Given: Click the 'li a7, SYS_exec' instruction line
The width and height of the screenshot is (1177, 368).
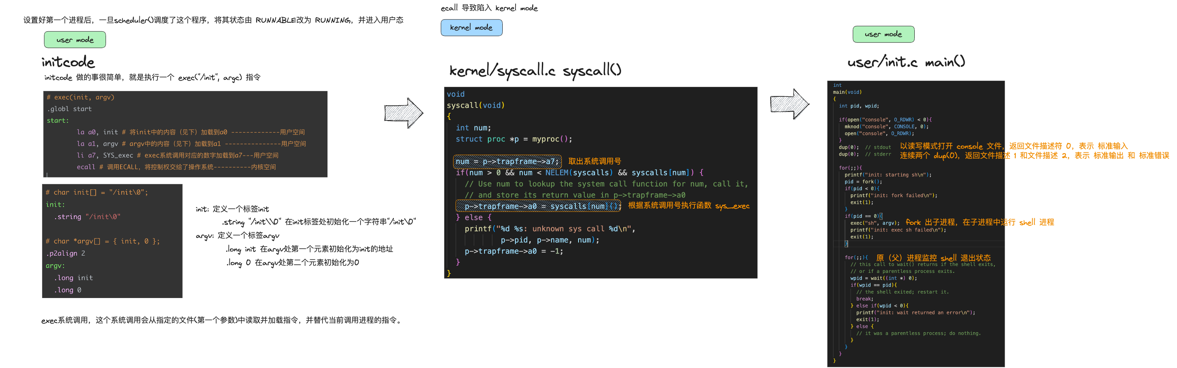Looking at the screenshot, I should coord(177,156).
